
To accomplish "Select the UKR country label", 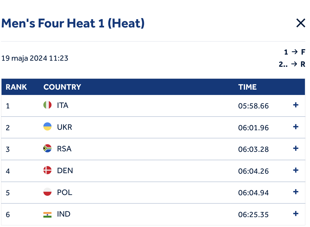I will [x=64, y=127].
